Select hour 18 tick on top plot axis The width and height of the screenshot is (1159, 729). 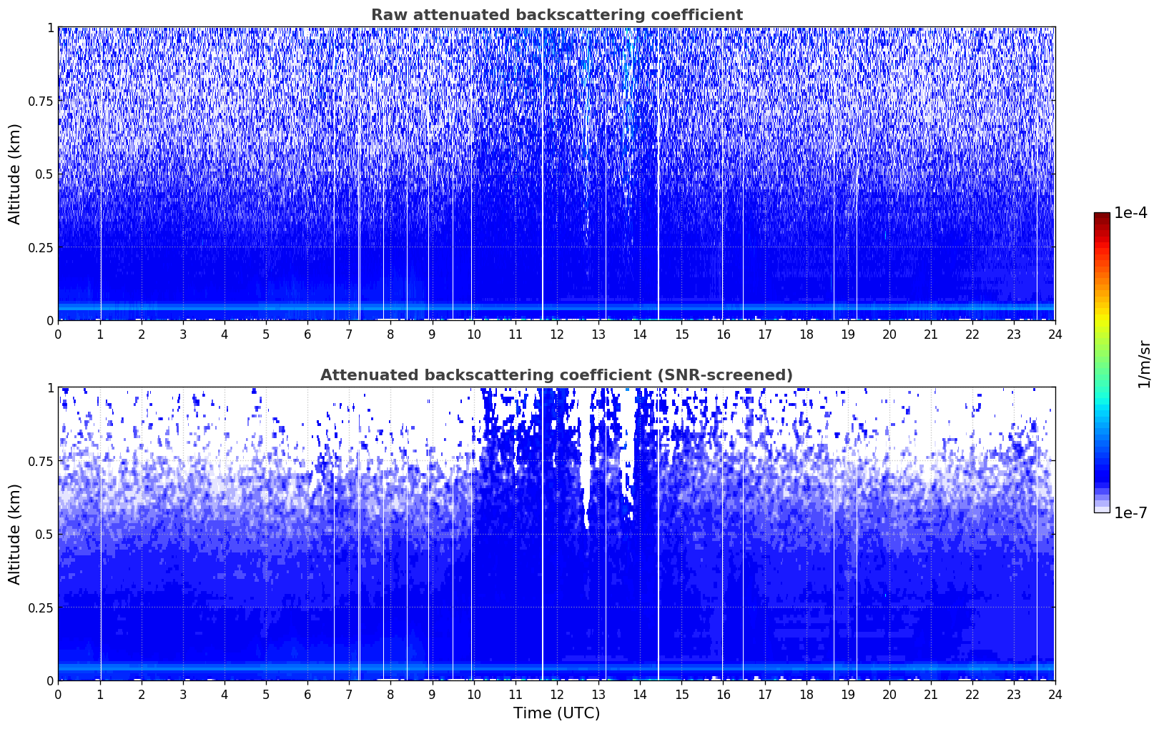pos(806,334)
